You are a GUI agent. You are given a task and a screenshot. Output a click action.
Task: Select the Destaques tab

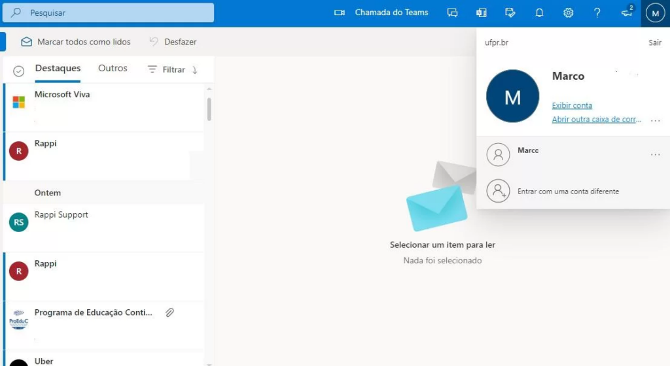58,69
